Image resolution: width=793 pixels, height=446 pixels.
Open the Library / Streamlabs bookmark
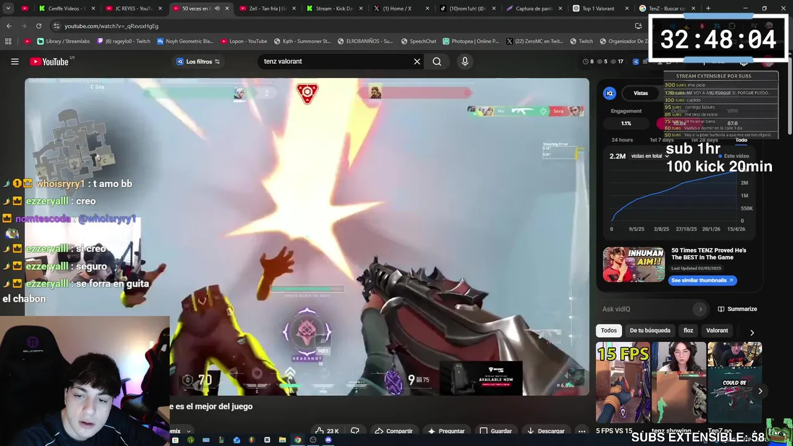[64, 42]
